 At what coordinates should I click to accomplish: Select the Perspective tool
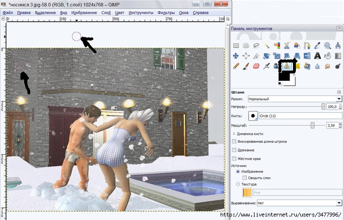point(297,56)
